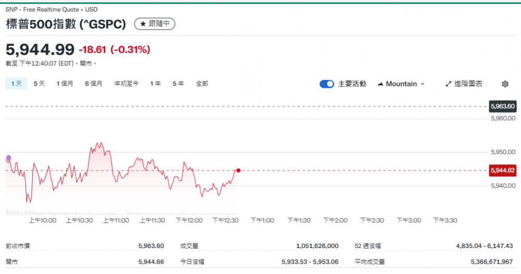This screenshot has height=274, width=521.
Task: Switch to the 1年 range
Action: [155, 83]
